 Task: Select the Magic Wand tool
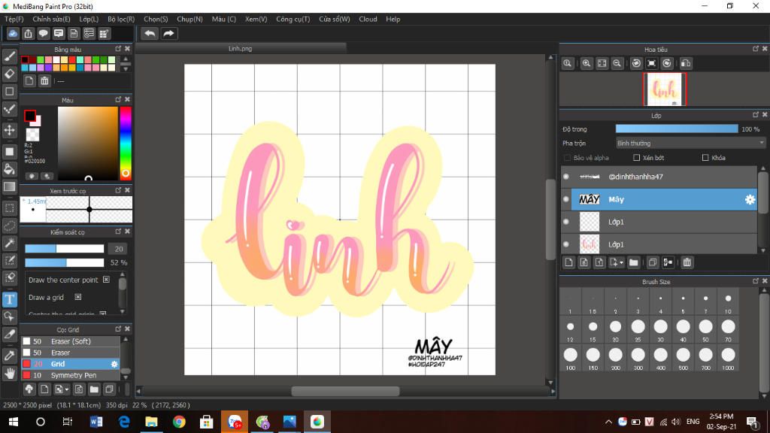pyautogui.click(x=9, y=243)
